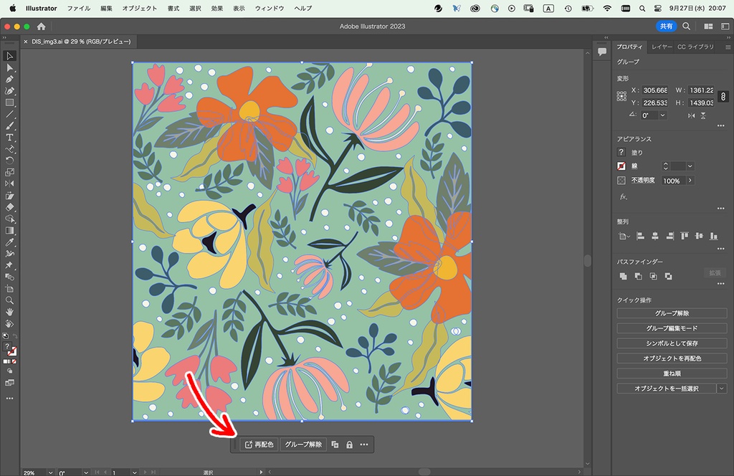Click the reference point locator grid
Image resolution: width=734 pixels, height=476 pixels.
pos(621,96)
